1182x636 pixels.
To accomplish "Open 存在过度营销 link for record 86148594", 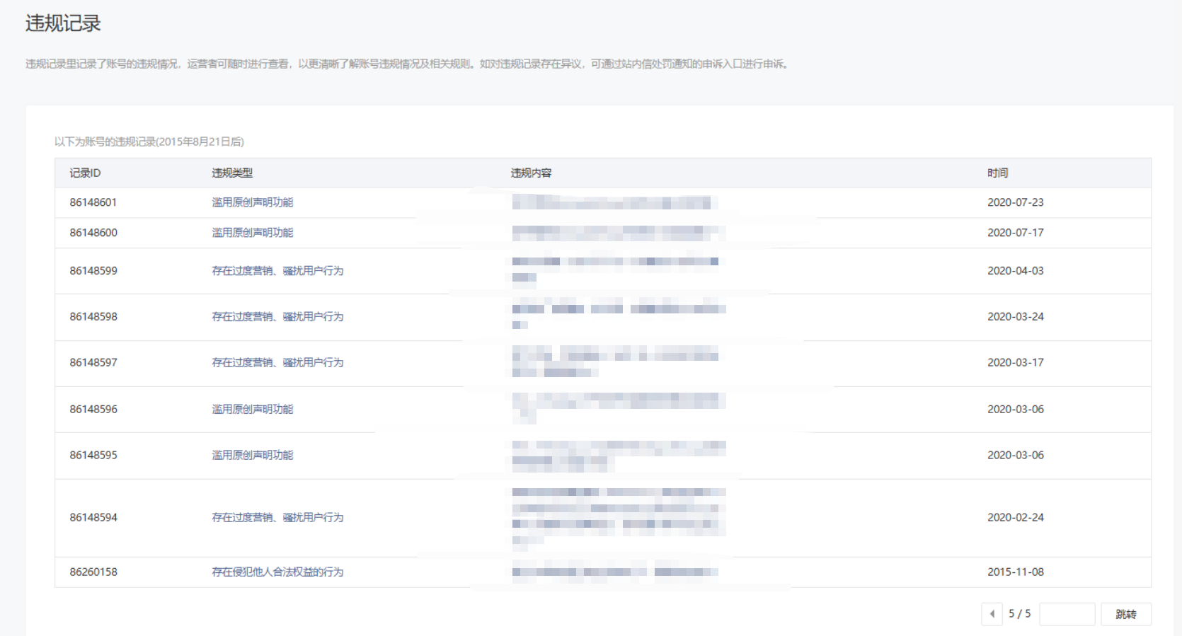I will [x=277, y=518].
